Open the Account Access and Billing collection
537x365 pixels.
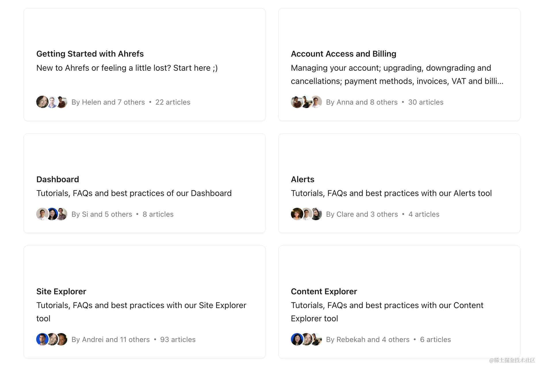click(x=343, y=54)
